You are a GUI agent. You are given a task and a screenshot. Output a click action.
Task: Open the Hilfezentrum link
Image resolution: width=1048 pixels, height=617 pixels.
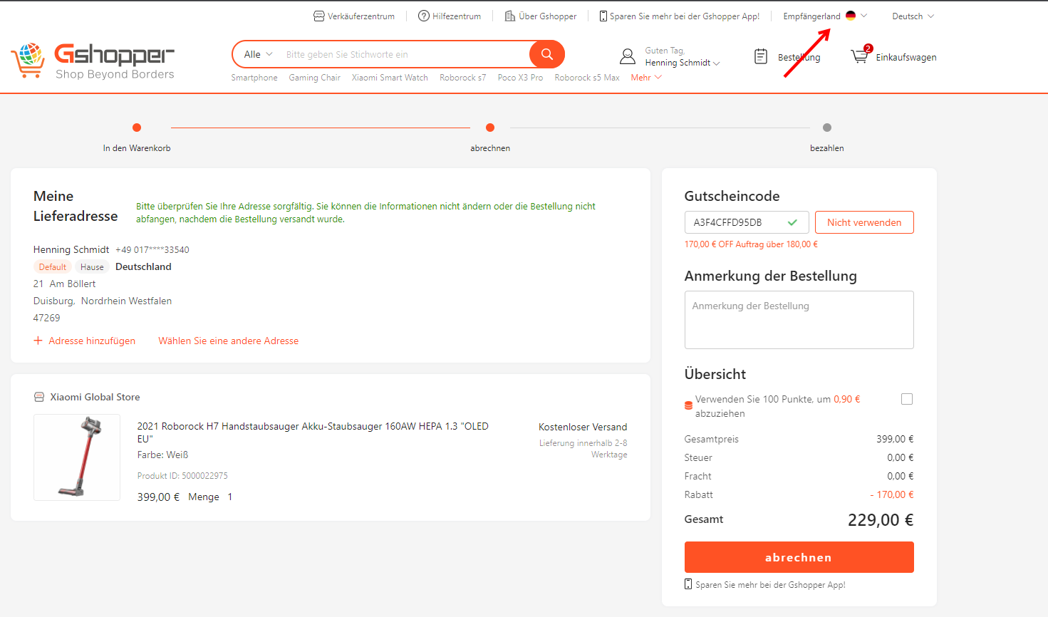tap(456, 16)
